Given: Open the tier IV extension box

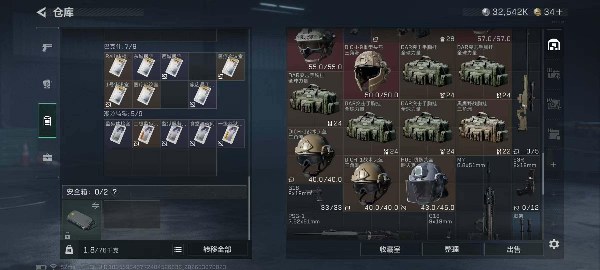Looking at the screenshot, I should pyautogui.click(x=554, y=104).
